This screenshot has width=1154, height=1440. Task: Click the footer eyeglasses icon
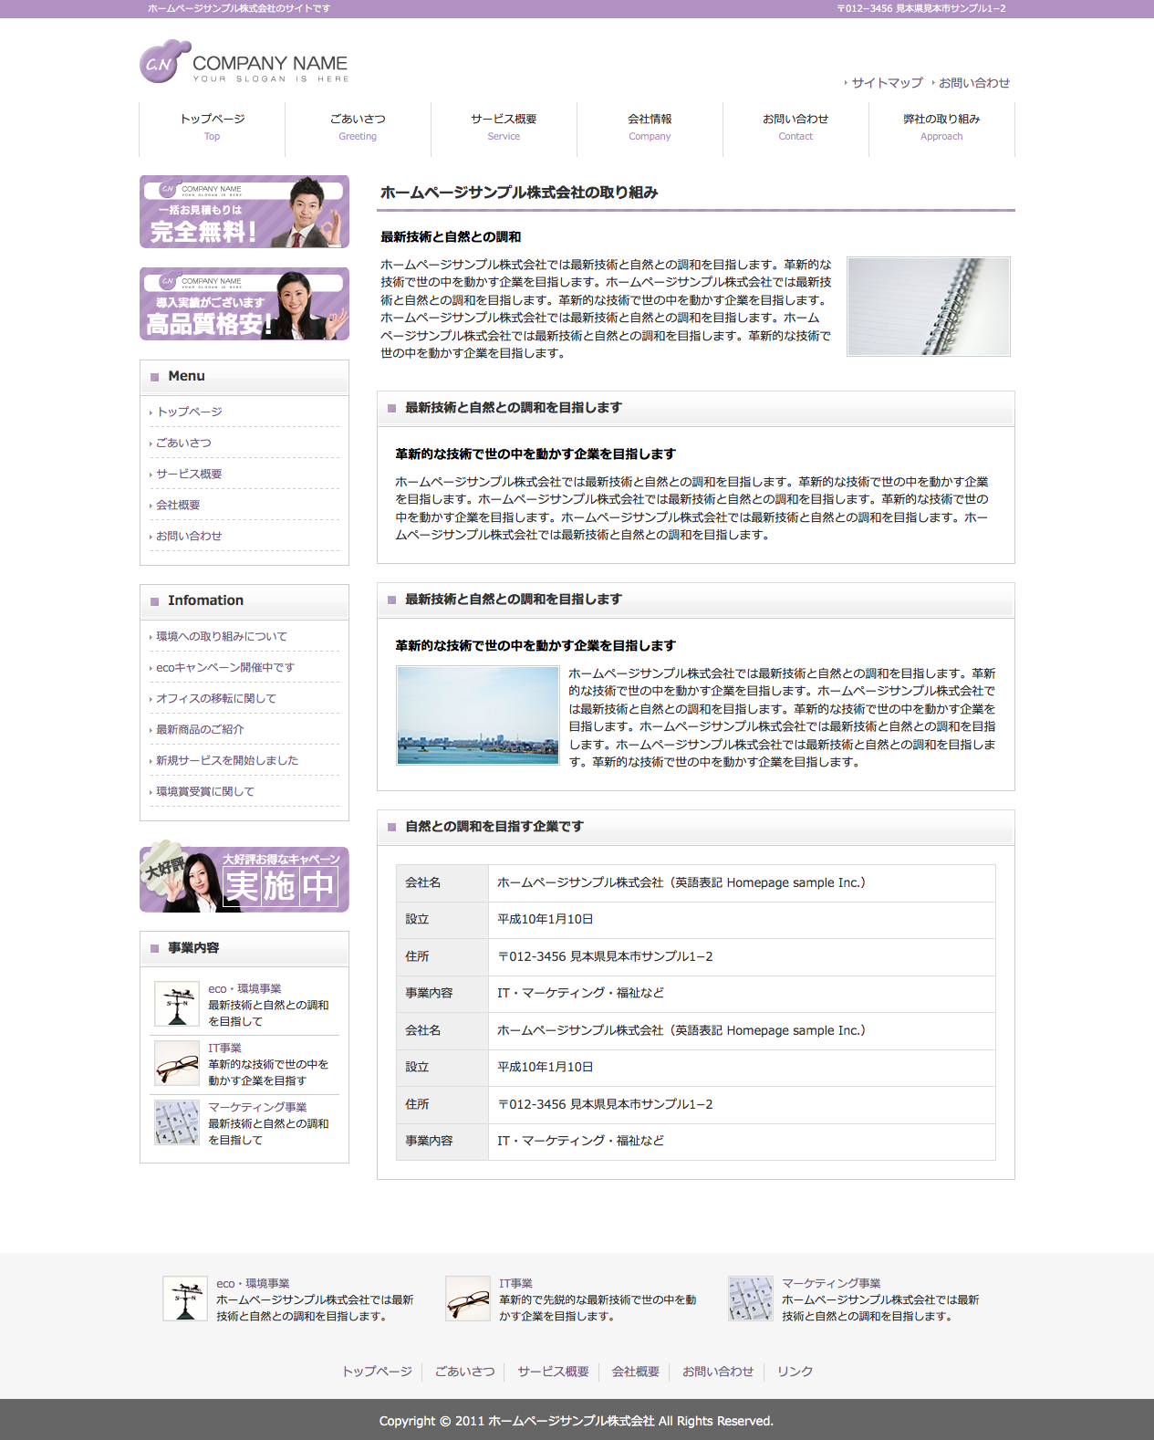point(468,1299)
